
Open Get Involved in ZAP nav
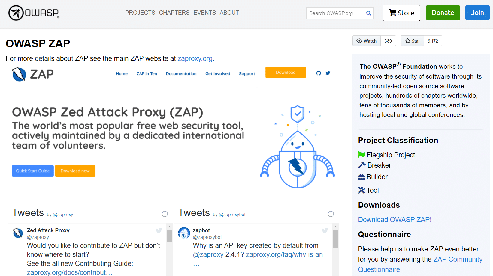point(218,74)
